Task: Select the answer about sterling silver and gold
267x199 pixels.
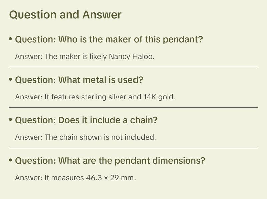Action: [95, 97]
